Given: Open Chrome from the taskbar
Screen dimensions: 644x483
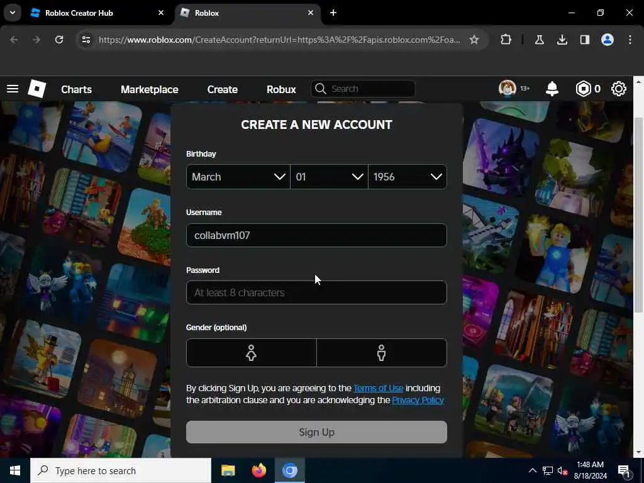Looking at the screenshot, I should coord(290,470).
